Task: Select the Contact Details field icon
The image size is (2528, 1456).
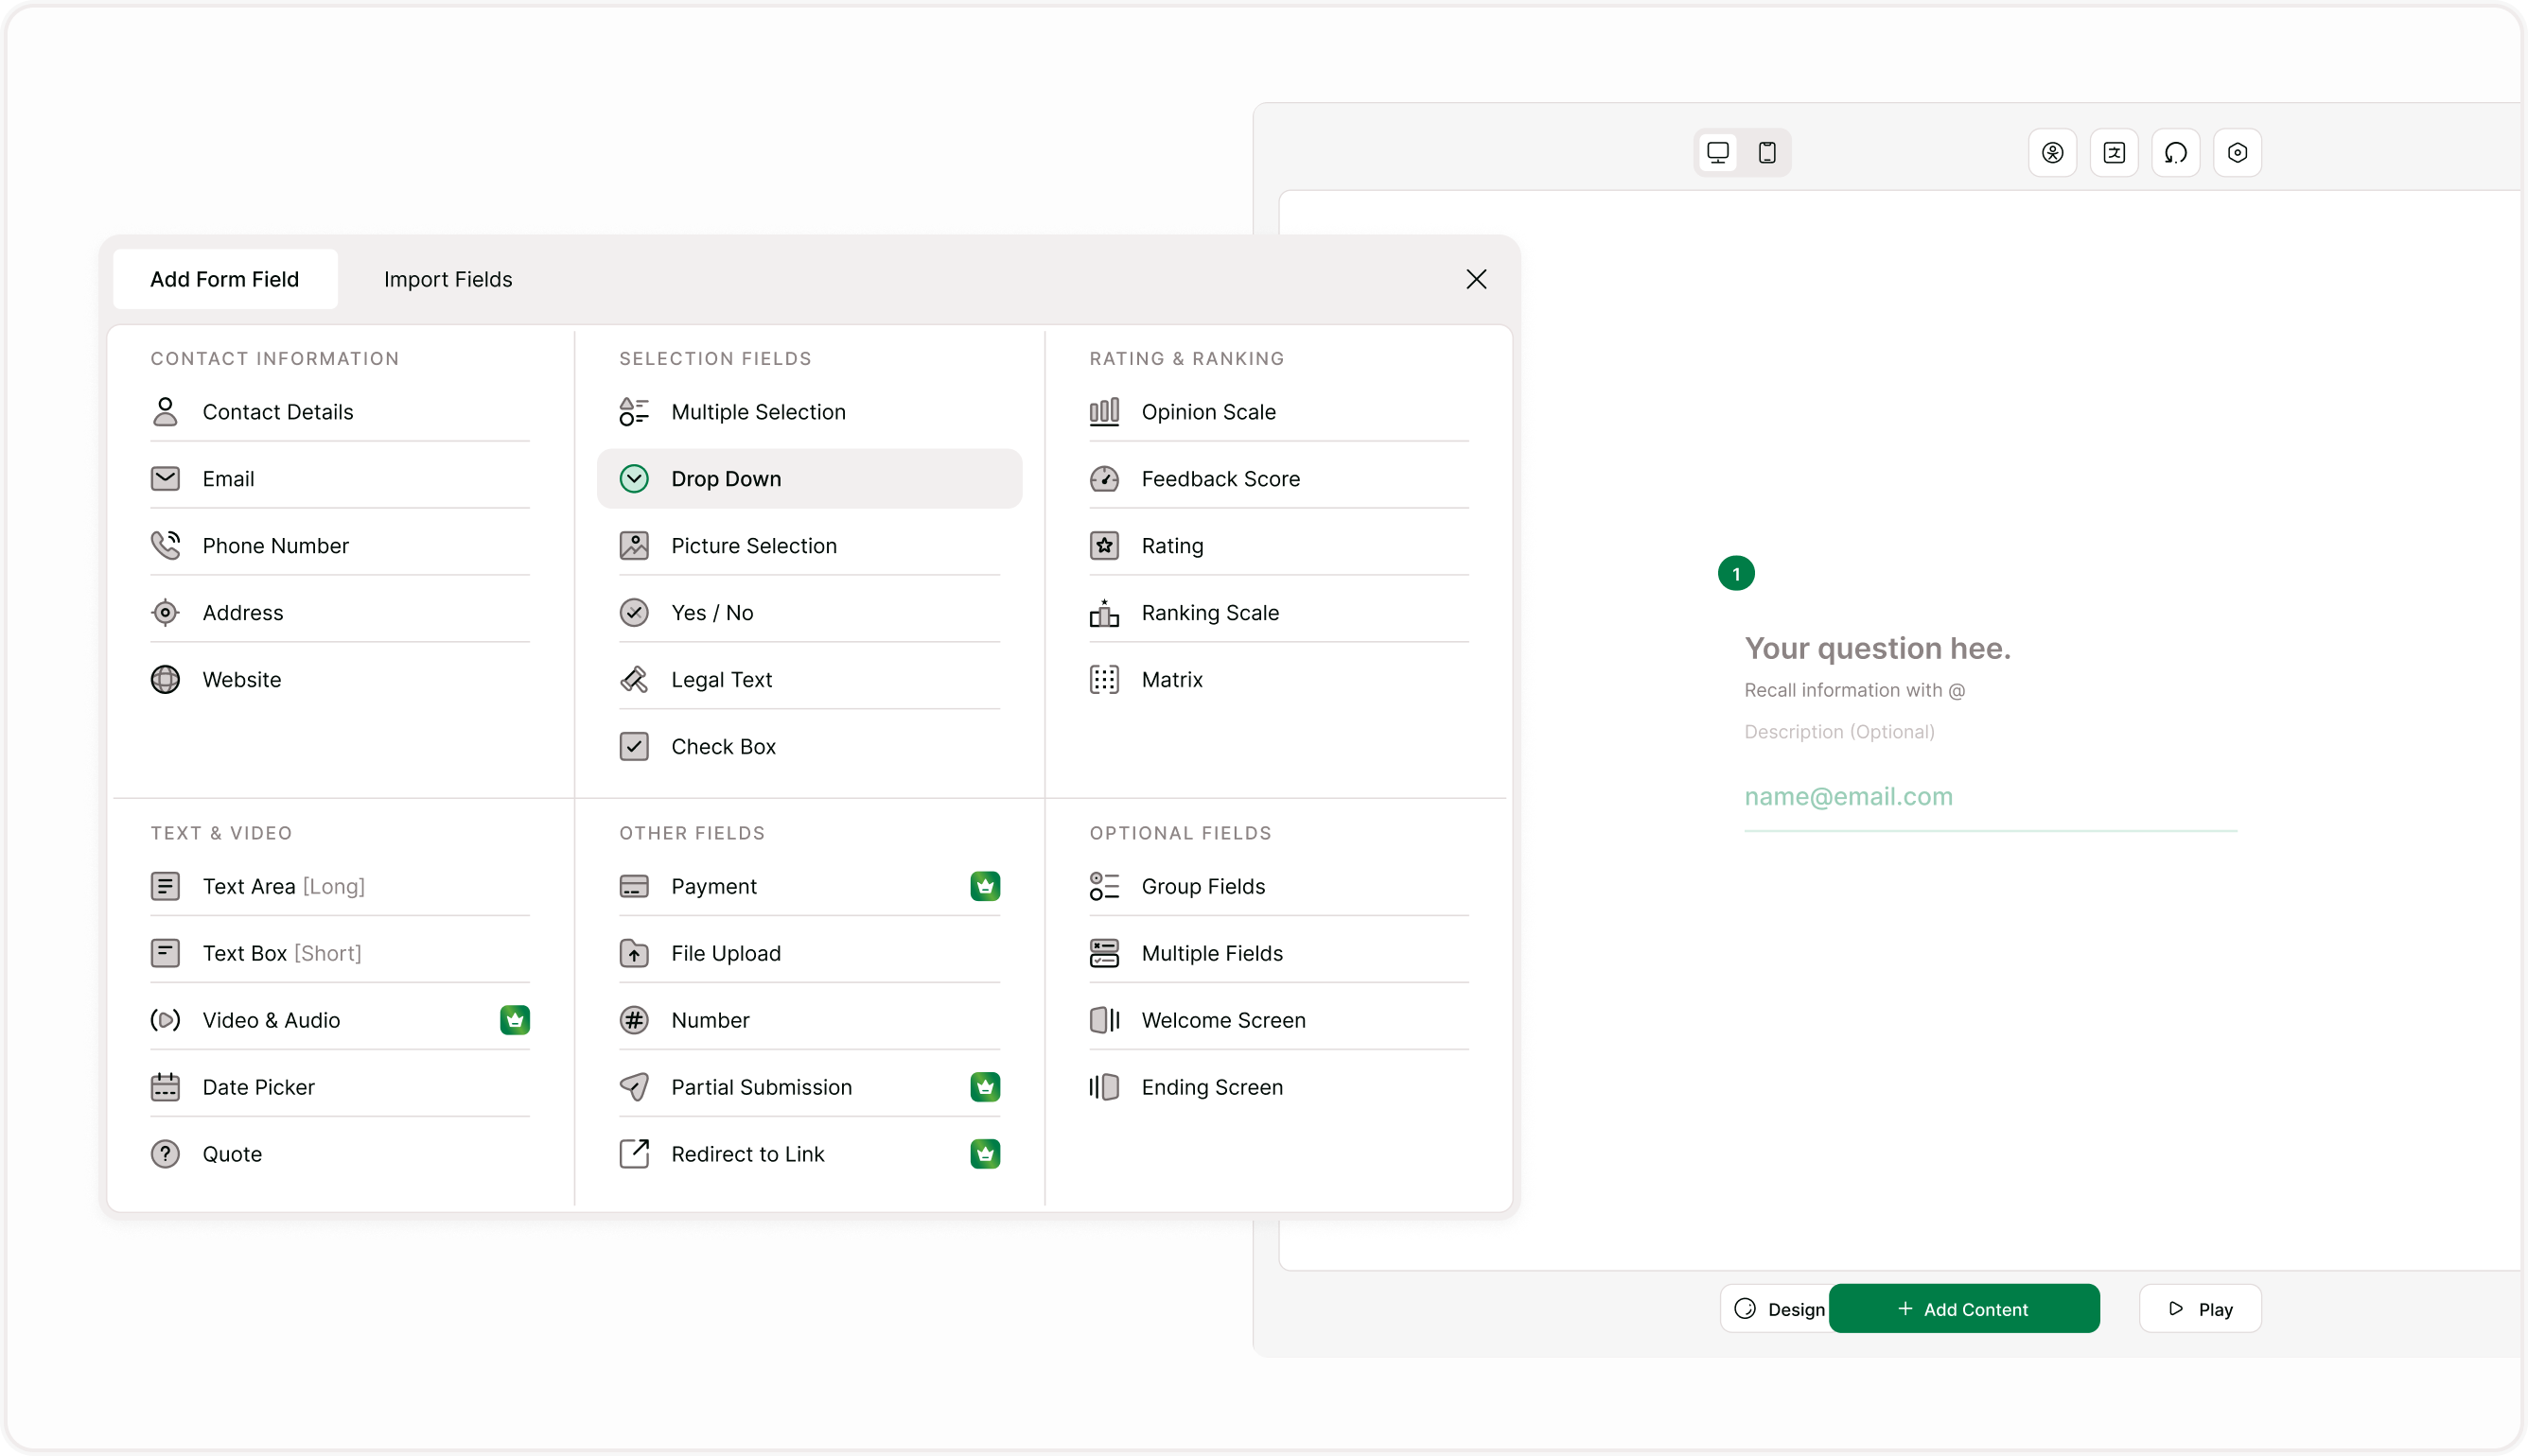Action: (165, 412)
